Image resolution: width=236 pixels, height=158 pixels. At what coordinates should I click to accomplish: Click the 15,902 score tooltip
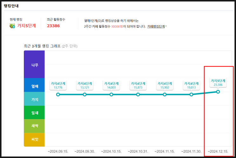(165, 85)
